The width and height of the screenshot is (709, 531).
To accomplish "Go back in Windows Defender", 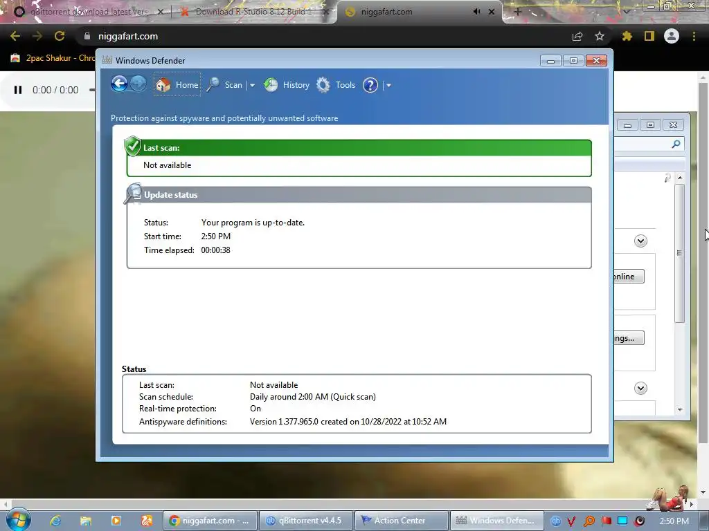I will pyautogui.click(x=119, y=84).
